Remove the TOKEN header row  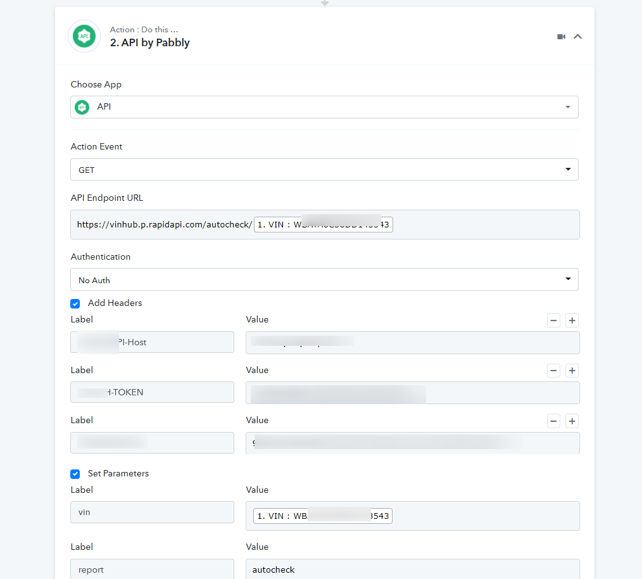pos(553,371)
